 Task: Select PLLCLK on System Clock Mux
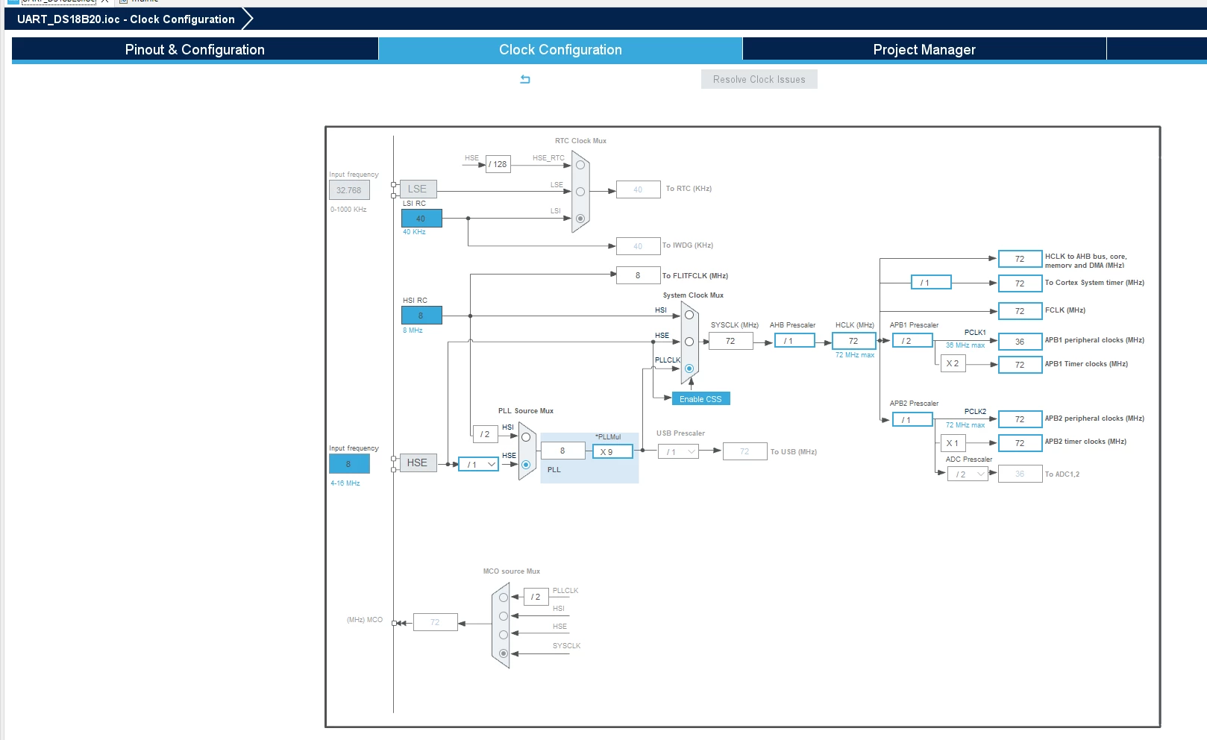click(x=689, y=369)
